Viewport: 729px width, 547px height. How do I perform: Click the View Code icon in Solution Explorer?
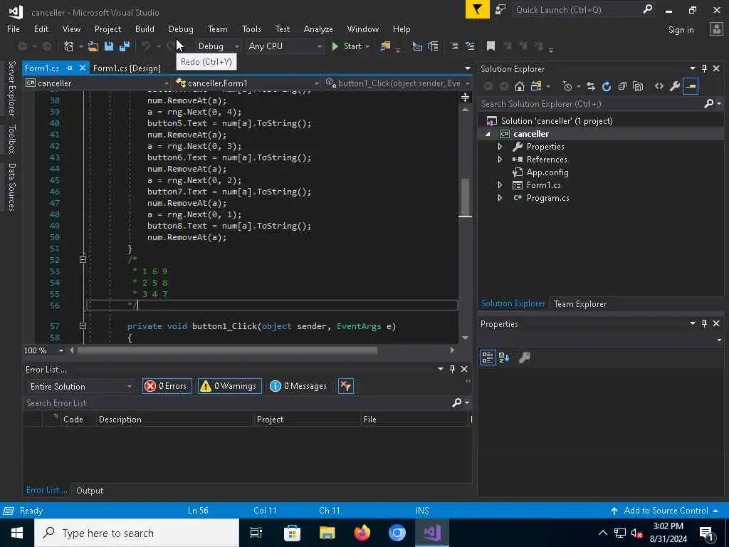click(659, 86)
